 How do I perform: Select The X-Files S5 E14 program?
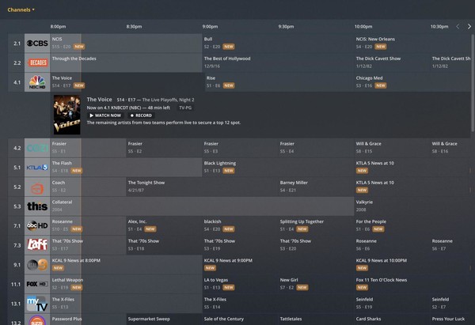(278, 304)
